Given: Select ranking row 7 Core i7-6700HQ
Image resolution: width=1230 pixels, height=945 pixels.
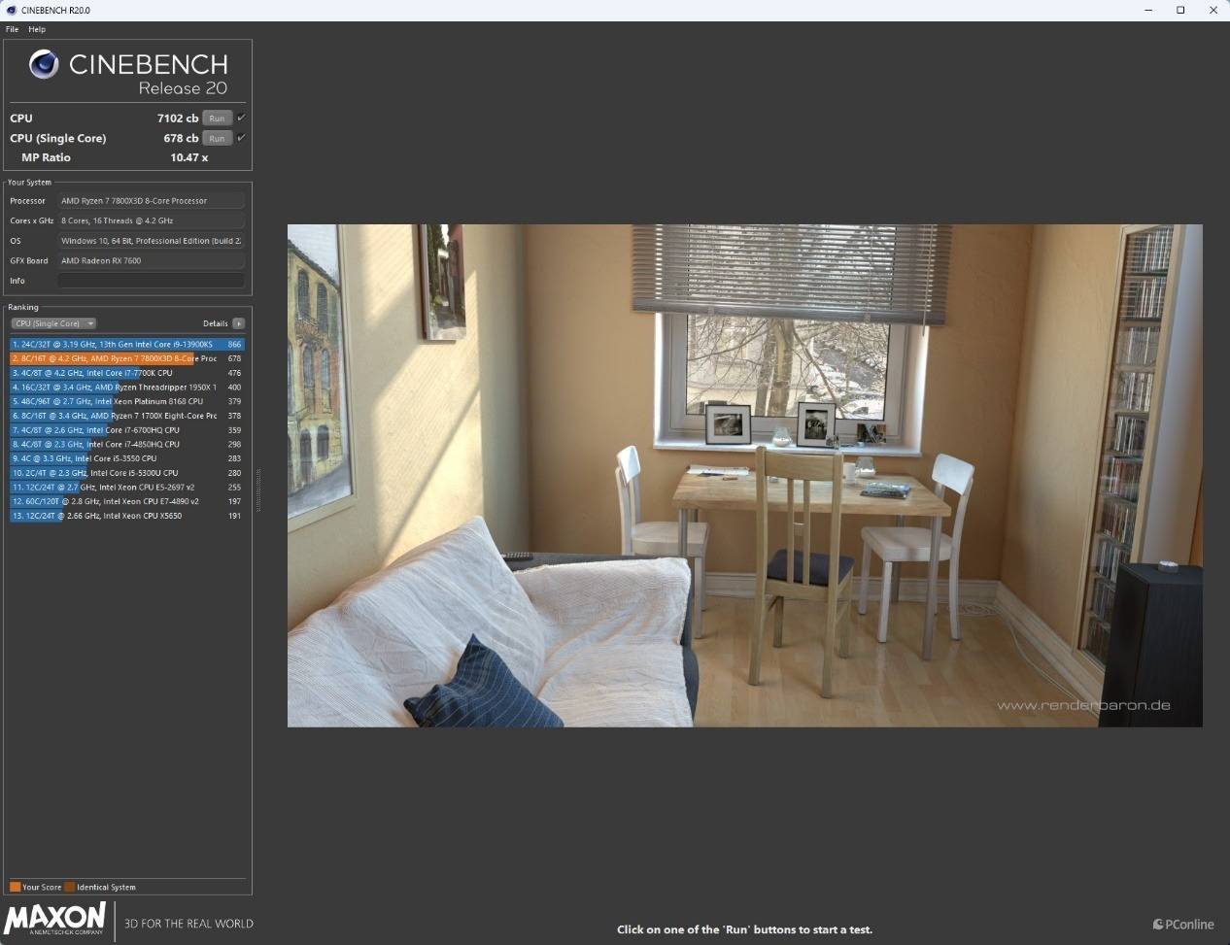Looking at the screenshot, I should (127, 429).
